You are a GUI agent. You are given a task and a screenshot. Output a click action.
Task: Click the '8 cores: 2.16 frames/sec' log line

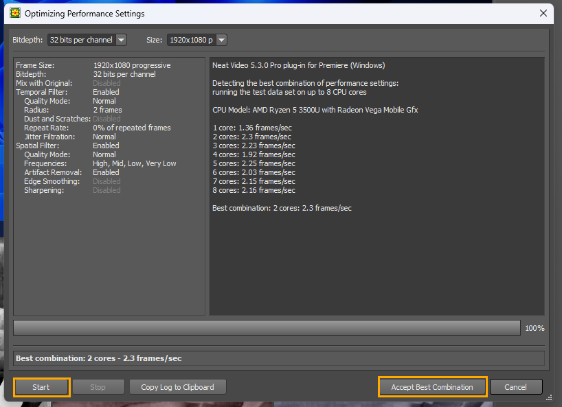pyautogui.click(x=254, y=190)
